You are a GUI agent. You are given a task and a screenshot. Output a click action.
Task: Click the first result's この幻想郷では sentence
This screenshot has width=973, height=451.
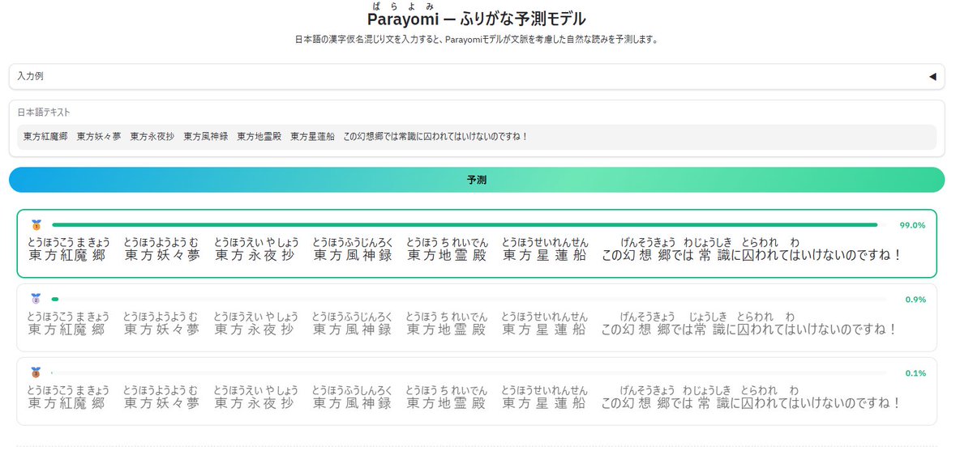(x=752, y=249)
